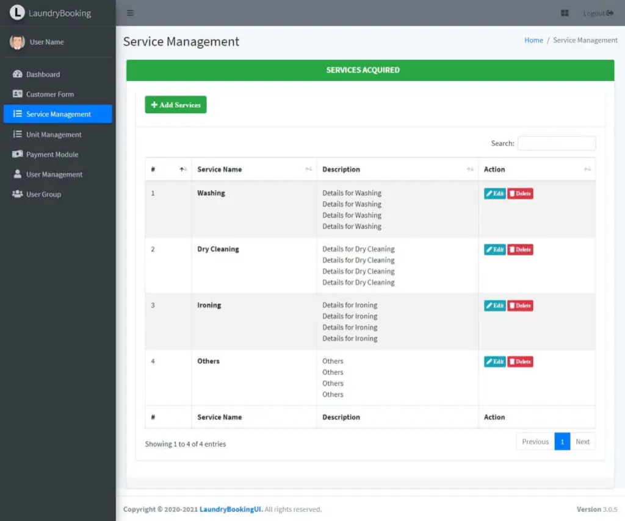The image size is (625, 521).
Task: Expand the user profile avatar menu
Action: click(x=18, y=42)
